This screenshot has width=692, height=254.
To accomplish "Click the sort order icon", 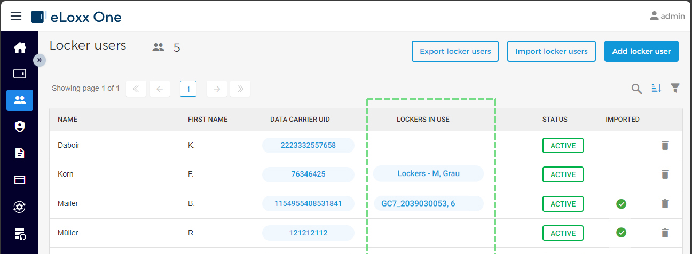I will (656, 88).
